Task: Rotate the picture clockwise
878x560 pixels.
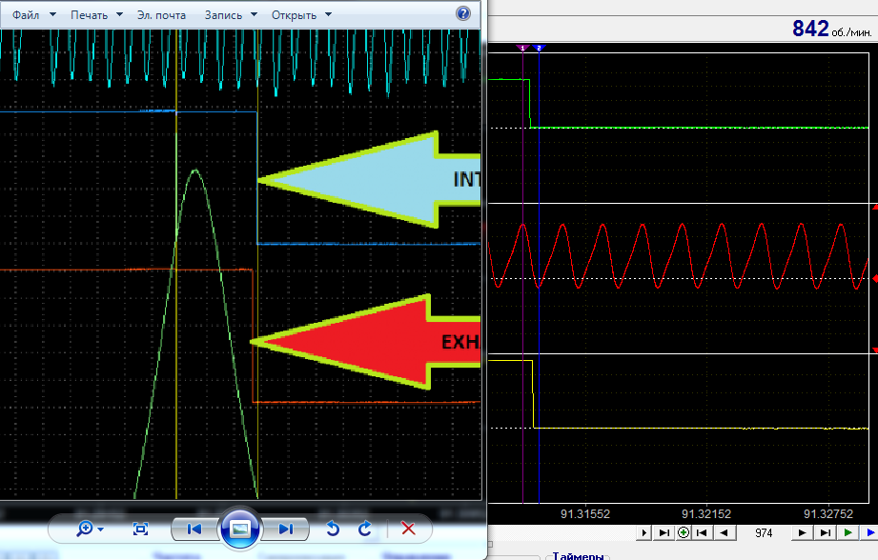Action: pyautogui.click(x=364, y=529)
